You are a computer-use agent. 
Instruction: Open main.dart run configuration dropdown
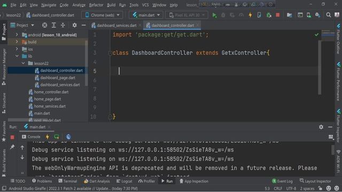pos(146,15)
